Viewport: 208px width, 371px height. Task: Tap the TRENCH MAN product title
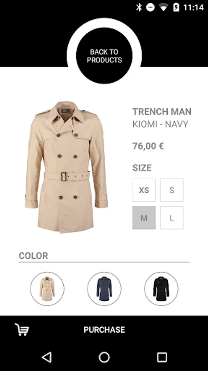pos(162,111)
